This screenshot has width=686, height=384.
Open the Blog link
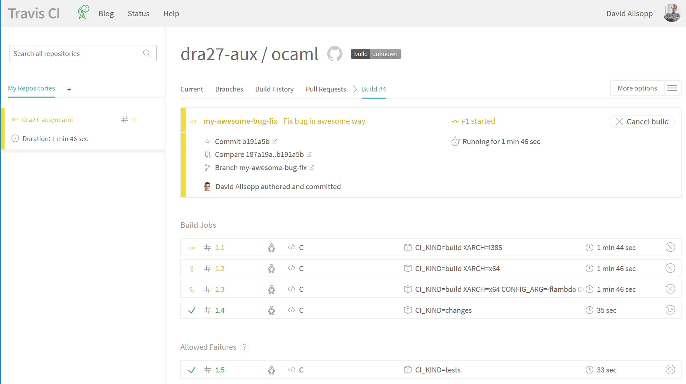coord(106,14)
